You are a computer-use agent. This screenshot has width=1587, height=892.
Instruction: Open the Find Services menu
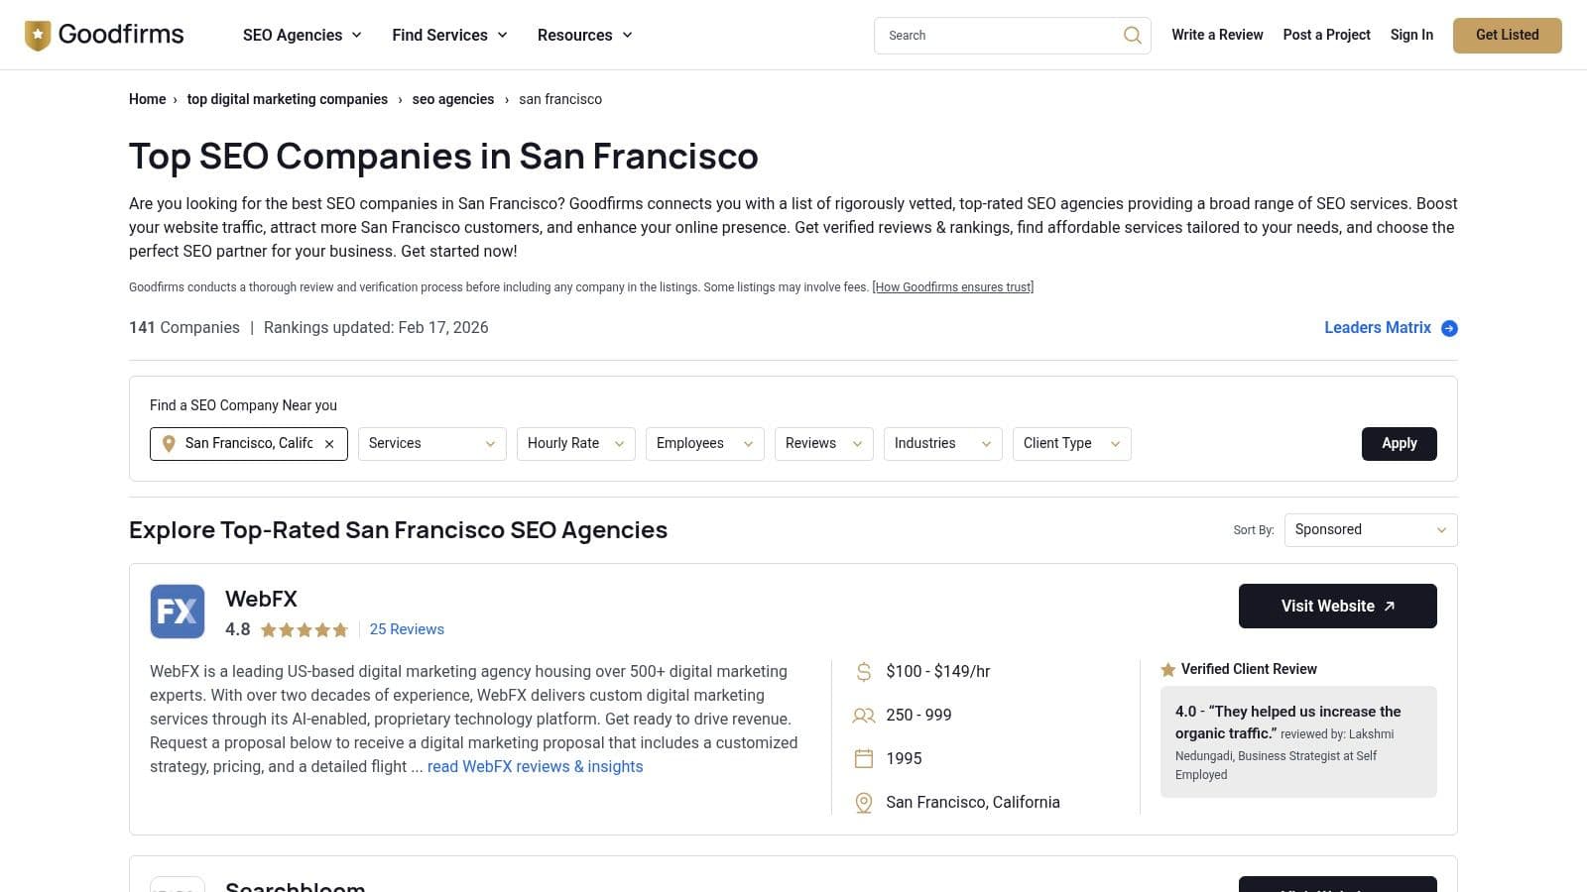click(449, 36)
